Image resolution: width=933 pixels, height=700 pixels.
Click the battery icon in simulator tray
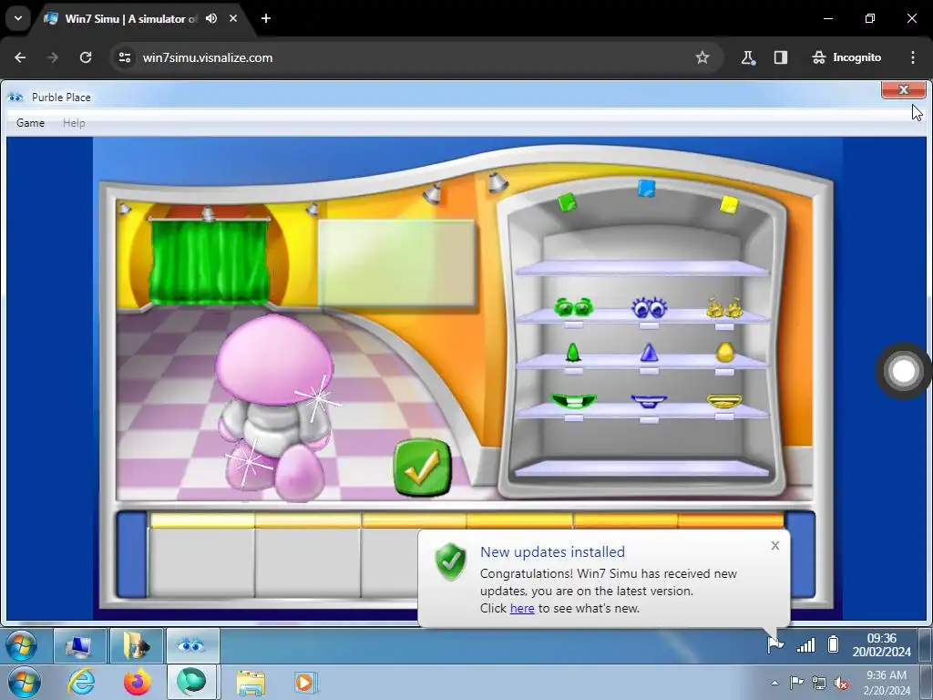click(833, 644)
